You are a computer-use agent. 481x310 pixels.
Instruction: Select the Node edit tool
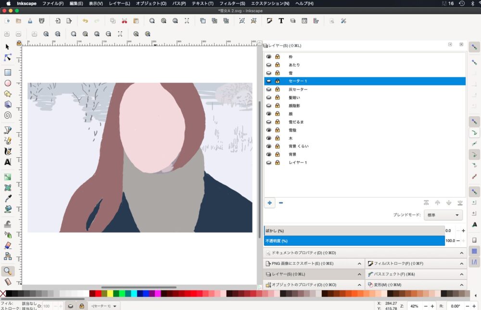tap(8, 58)
